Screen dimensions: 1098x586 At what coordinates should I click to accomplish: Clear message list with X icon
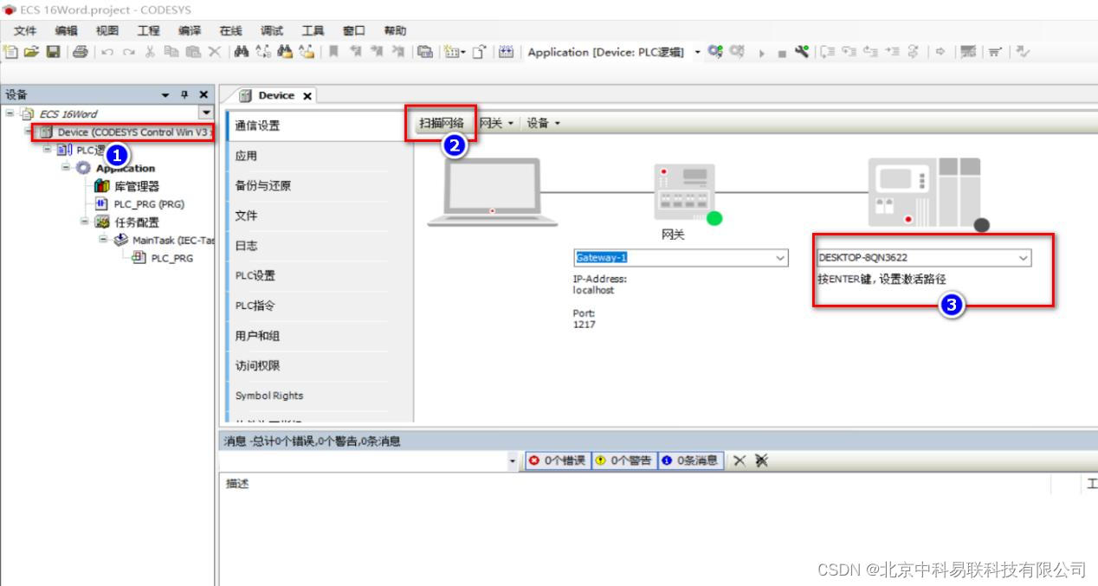[x=739, y=460]
